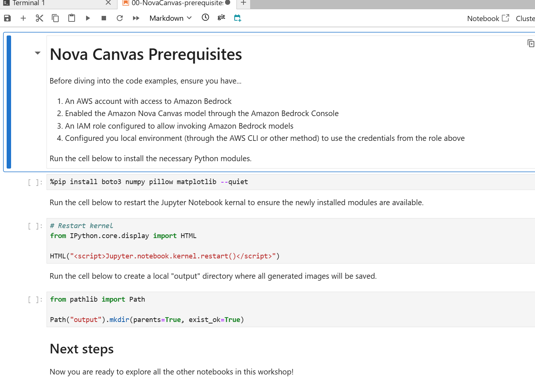Viewport: 535px width, 390px height.
Task: Click the cell copy icon at top right
Action: (x=531, y=43)
